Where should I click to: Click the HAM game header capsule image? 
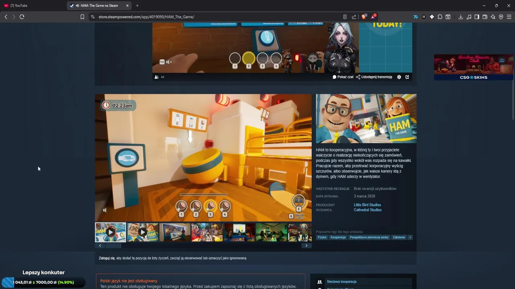(x=366, y=118)
